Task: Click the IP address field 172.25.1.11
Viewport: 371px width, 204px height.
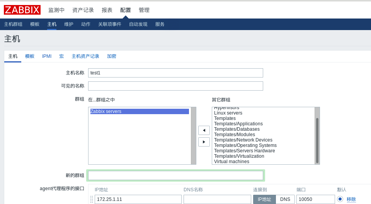Action: tap(138, 199)
